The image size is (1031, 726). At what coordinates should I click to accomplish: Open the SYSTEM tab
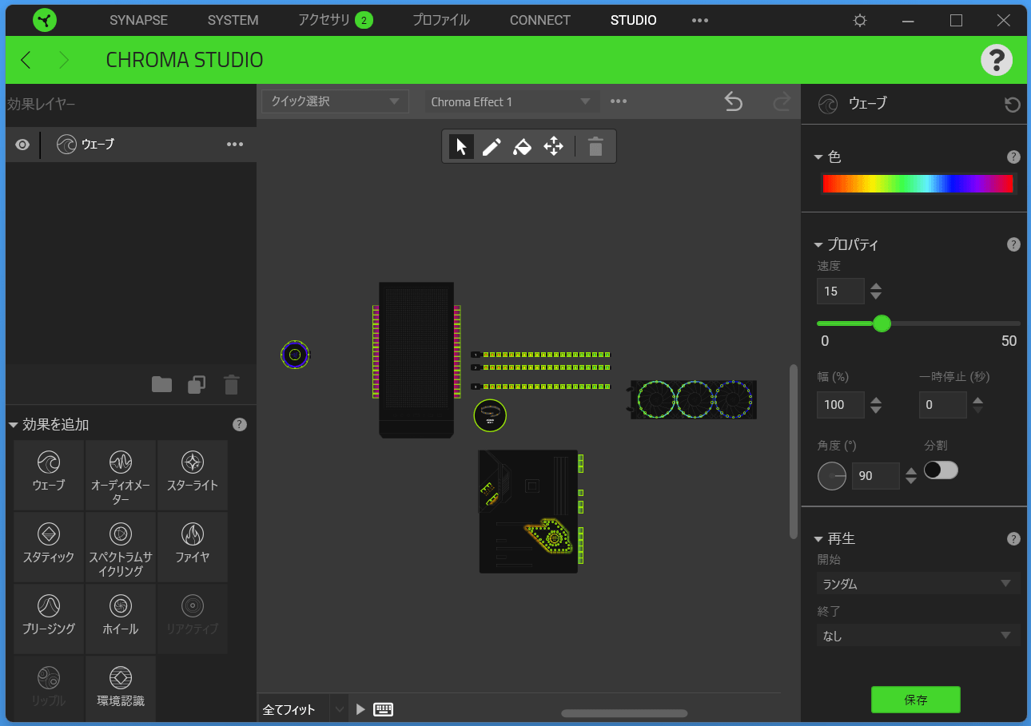tap(233, 20)
